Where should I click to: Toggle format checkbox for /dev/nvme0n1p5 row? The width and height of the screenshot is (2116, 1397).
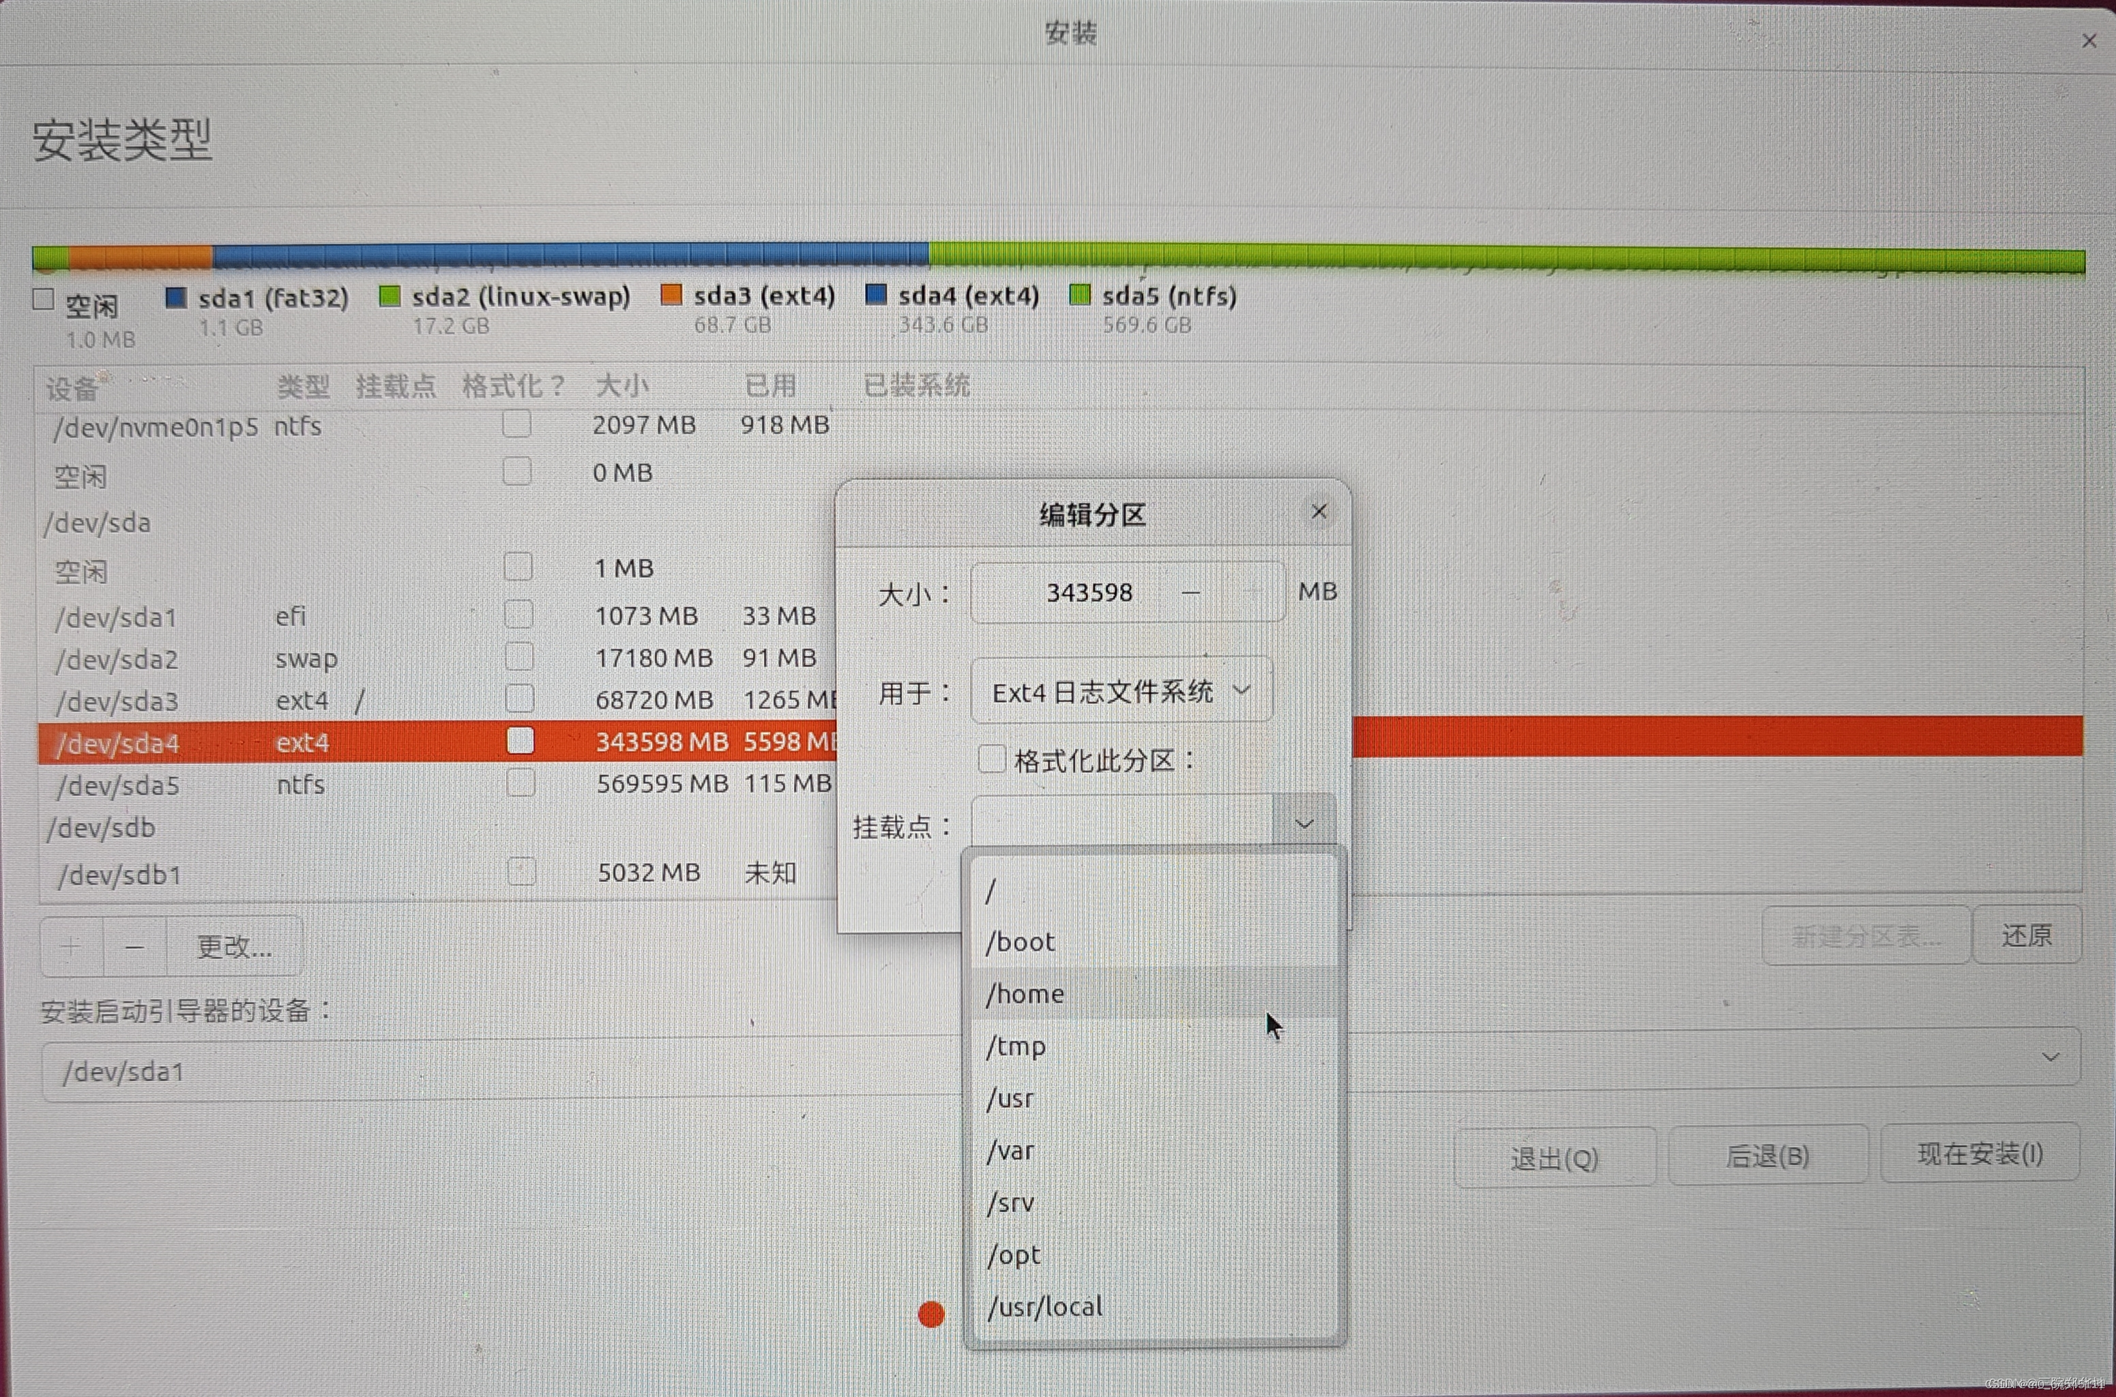coord(517,424)
